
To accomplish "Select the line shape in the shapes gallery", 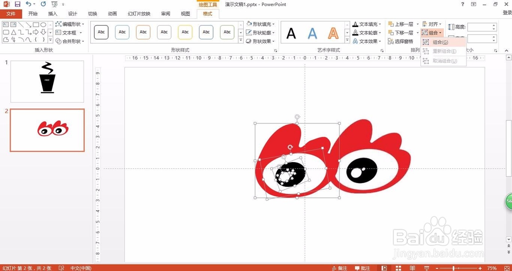I will click(21, 25).
